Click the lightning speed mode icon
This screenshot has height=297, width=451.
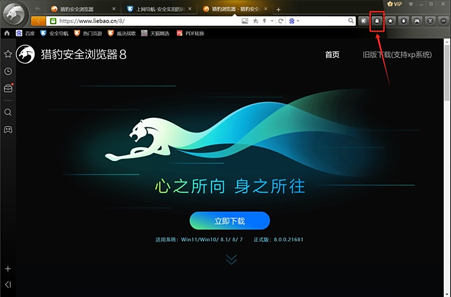coord(264,21)
